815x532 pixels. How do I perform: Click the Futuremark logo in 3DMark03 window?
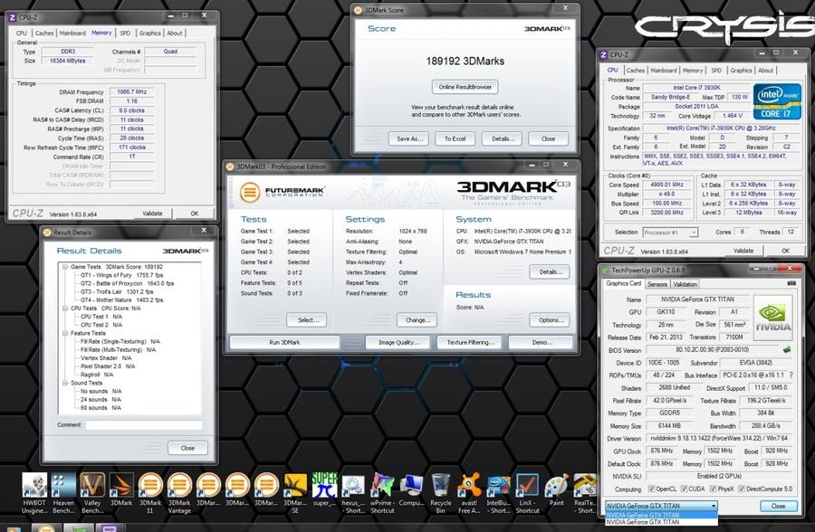(x=283, y=192)
